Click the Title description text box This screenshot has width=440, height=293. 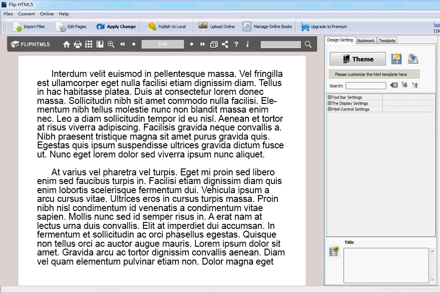point(386,265)
